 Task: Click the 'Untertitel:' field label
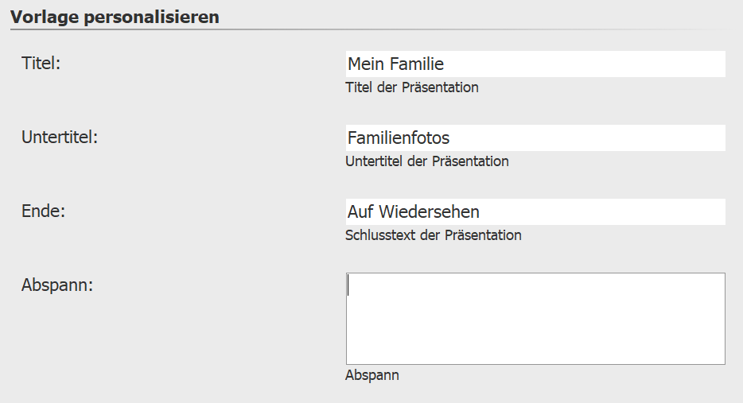pyautogui.click(x=60, y=137)
